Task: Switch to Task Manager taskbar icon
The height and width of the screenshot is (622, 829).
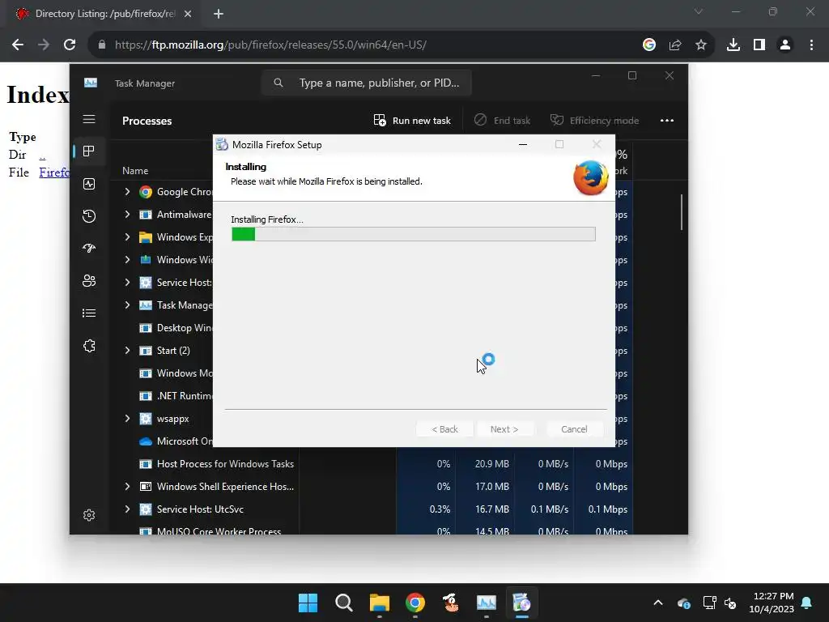Action: click(x=486, y=603)
